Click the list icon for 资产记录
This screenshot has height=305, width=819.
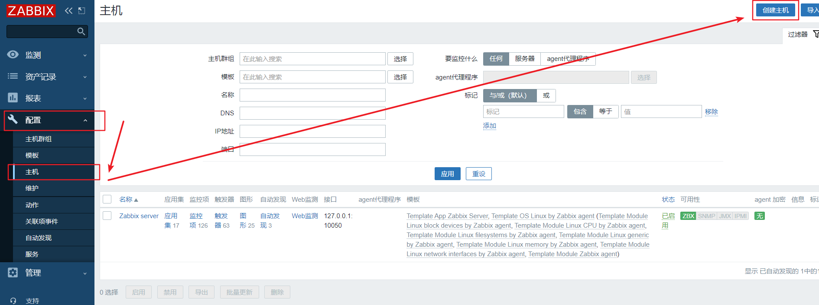[13, 76]
